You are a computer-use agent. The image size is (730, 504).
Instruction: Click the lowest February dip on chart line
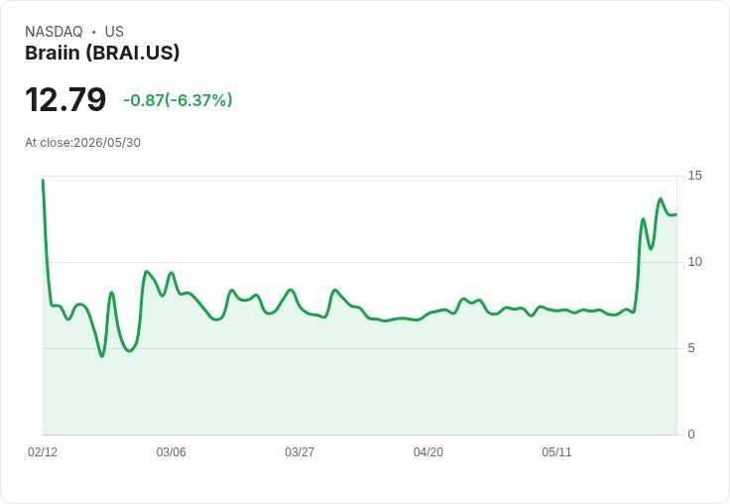102,356
